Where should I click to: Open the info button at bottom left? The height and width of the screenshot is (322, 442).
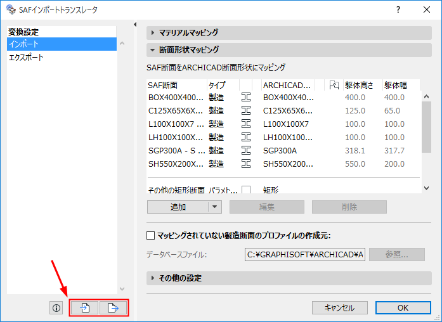point(56,308)
